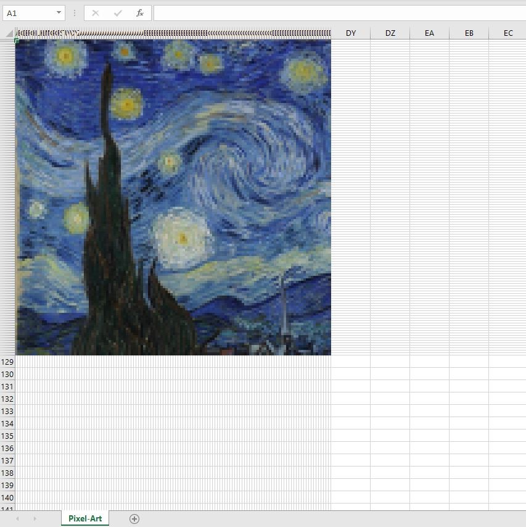526x527 pixels.
Task: Select row 134 header
Action: tap(7, 423)
